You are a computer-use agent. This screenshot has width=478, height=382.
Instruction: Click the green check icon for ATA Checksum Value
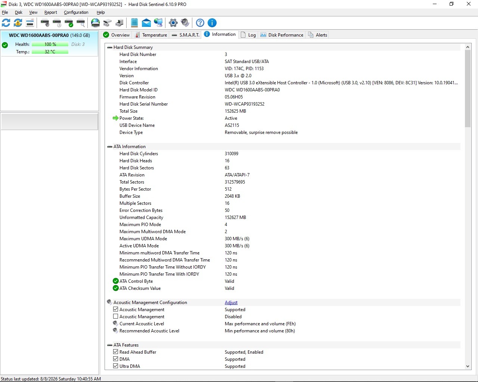pyautogui.click(x=116, y=288)
